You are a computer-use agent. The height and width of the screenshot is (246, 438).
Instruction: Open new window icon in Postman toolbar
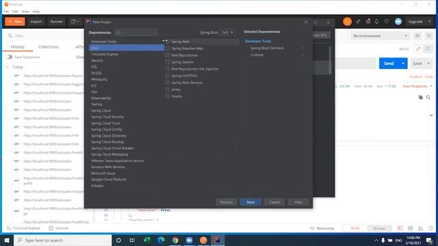point(75,21)
